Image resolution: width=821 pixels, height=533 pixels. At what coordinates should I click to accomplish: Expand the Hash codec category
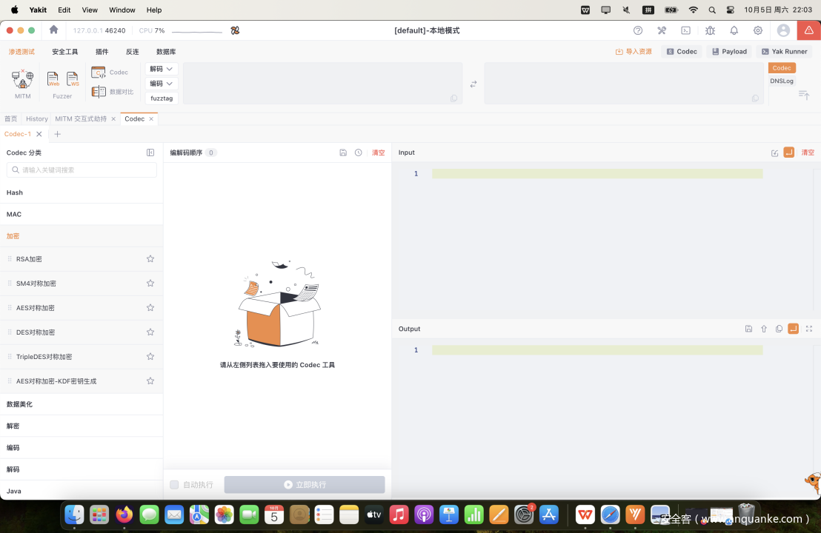pos(15,192)
